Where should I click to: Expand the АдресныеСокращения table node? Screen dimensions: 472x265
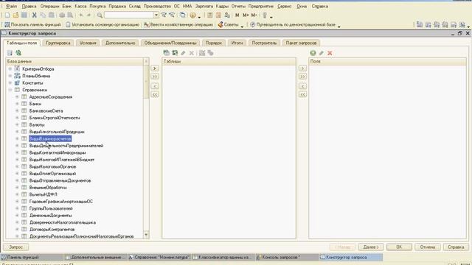pos(17,96)
